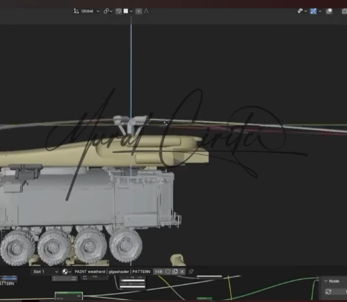This screenshot has height=302, width=347.
Task: Click the white snap element icon
Action: pyautogui.click(x=125, y=11)
